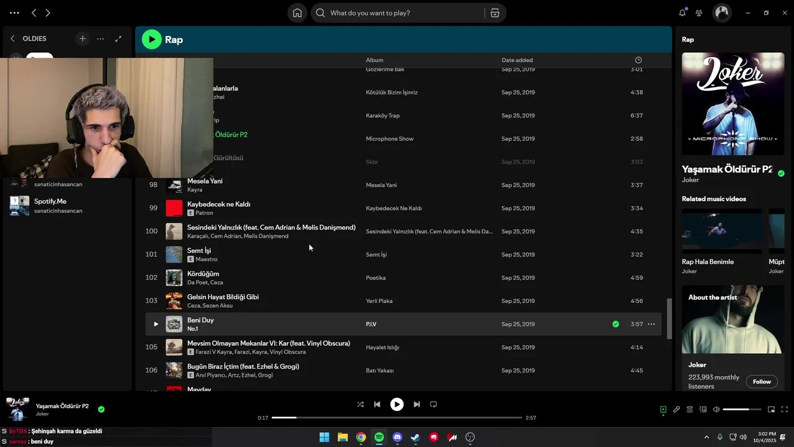Follow the artist Joker
Screen dimensions: 794x447
tap(762, 382)
